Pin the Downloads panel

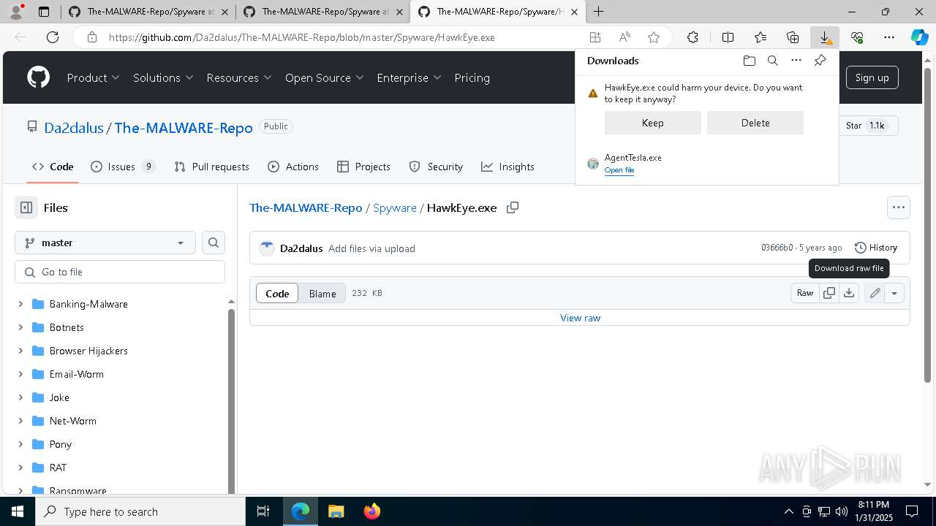pyautogui.click(x=820, y=61)
